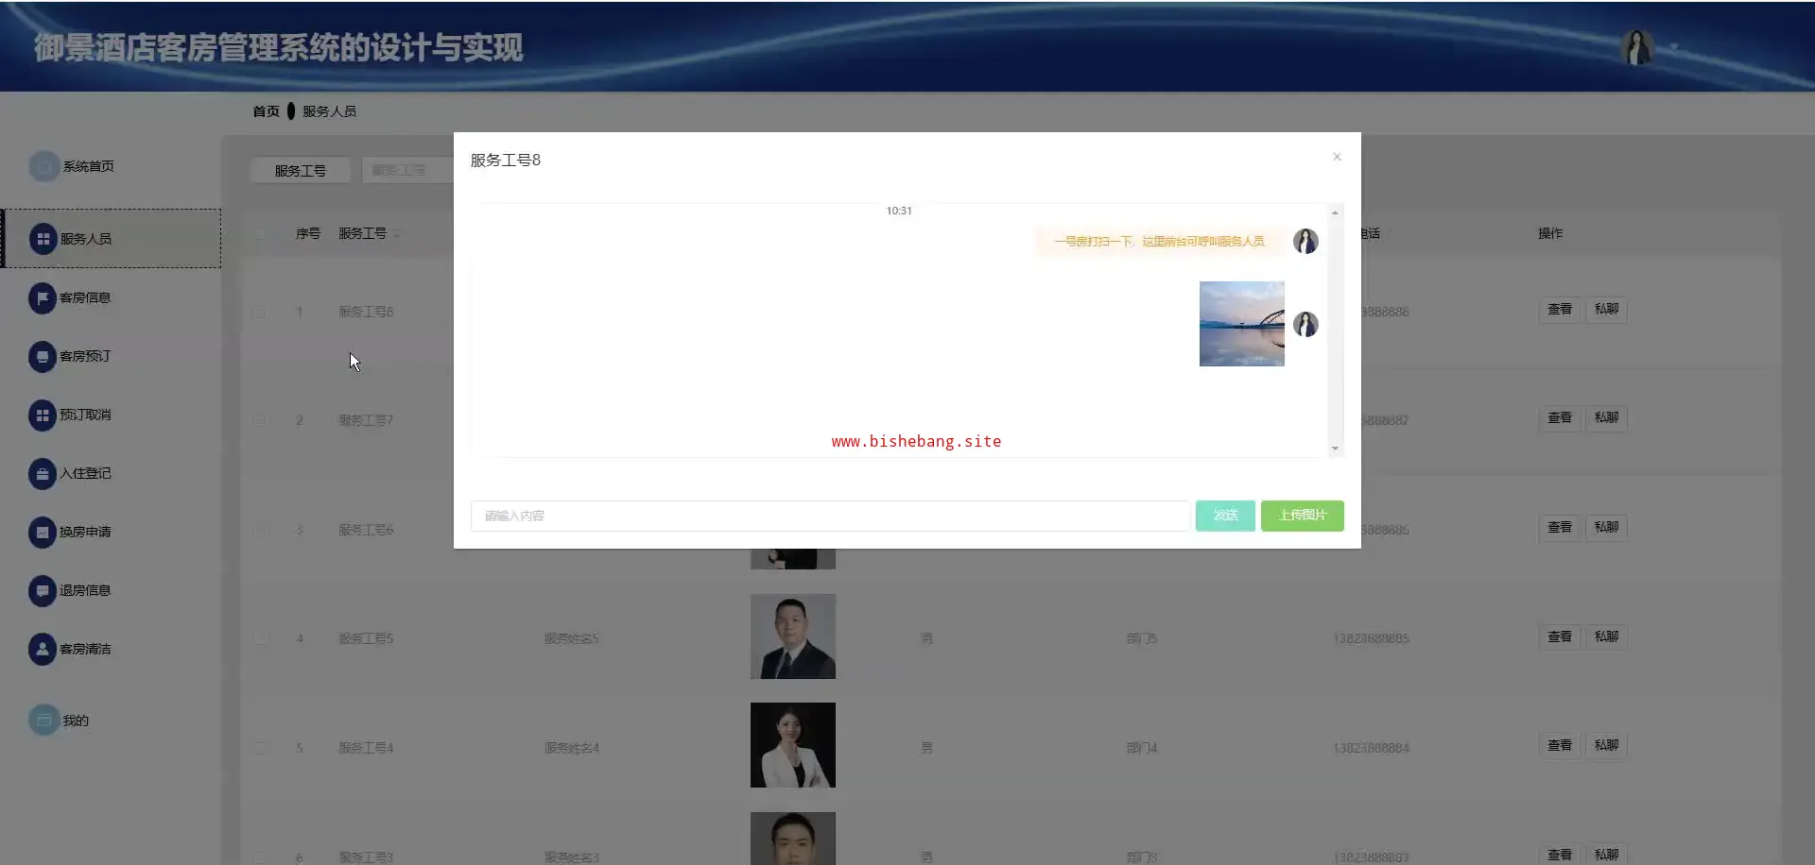
Task: Click 查看 for row 服务工号5
Action: 1560,637
